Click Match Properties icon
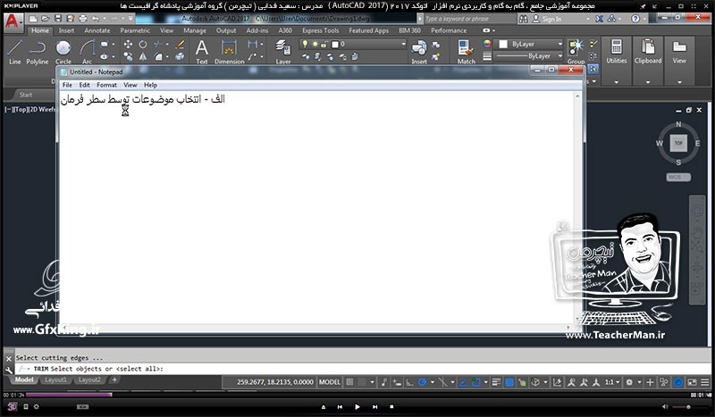 point(466,52)
